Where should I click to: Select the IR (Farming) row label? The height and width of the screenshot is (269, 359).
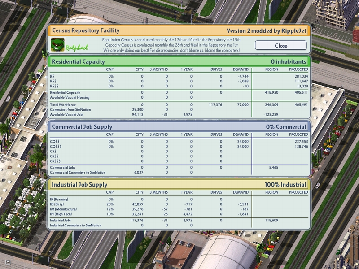pos(59,199)
